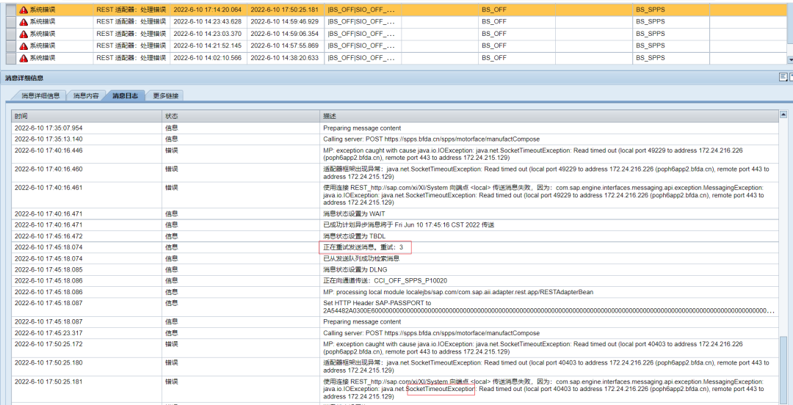Click log entry 消息状态设置为 TBDL
The image size is (793, 405).
pos(354,236)
